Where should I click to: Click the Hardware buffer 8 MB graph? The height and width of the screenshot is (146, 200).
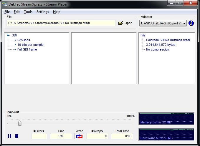pyautogui.click(x=166, y=134)
